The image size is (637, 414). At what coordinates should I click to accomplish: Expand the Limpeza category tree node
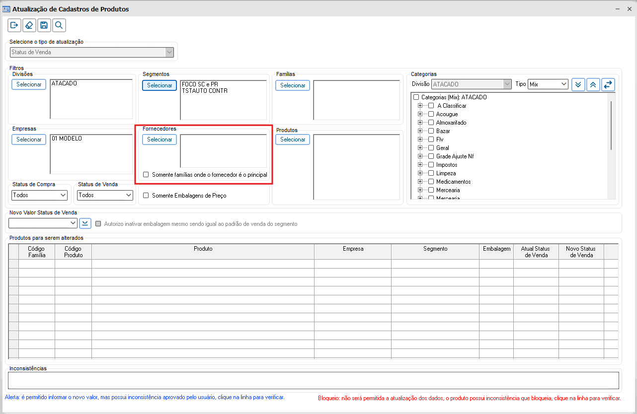click(420, 173)
